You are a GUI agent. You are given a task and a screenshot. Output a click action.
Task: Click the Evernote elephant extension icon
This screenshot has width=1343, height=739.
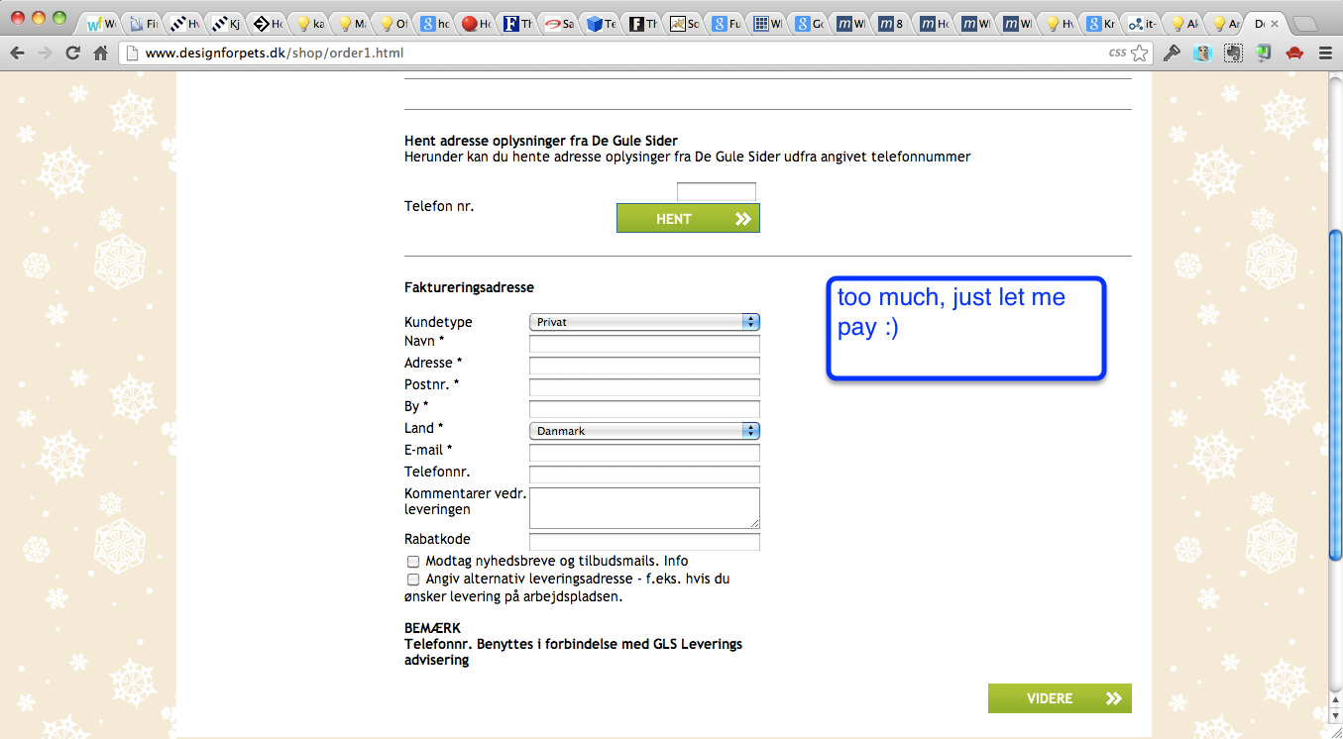(x=1232, y=53)
